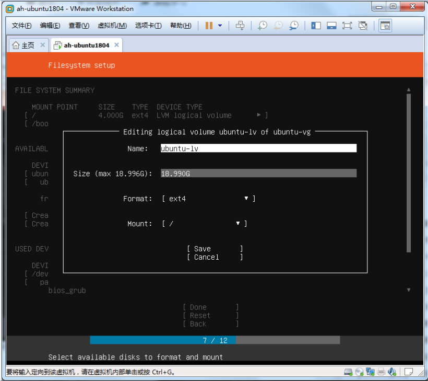The height and width of the screenshot is (381, 428).
Task: Open the network adapter status icon
Action: click(x=370, y=372)
